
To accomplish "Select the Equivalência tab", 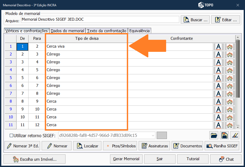I will (x=139, y=31).
